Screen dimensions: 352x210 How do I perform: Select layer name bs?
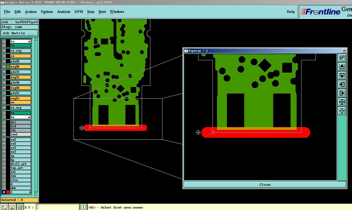click(x=21, y=113)
